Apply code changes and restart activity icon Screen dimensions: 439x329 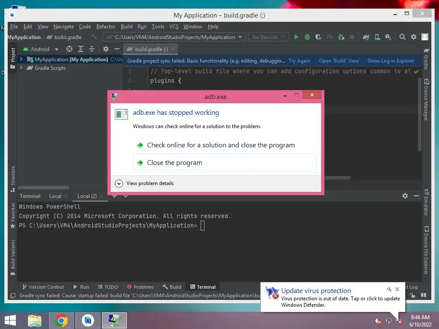click(x=341, y=37)
